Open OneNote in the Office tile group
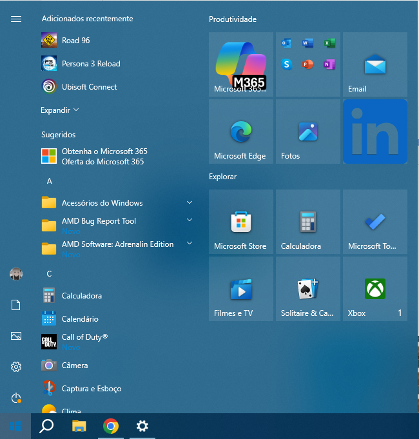Viewport: 419px width, 439px height. pos(329,64)
